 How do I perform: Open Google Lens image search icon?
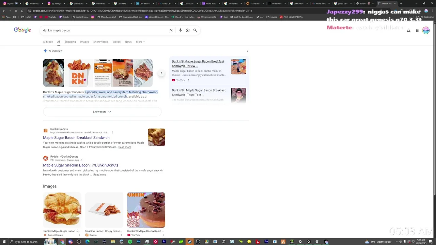click(188, 30)
